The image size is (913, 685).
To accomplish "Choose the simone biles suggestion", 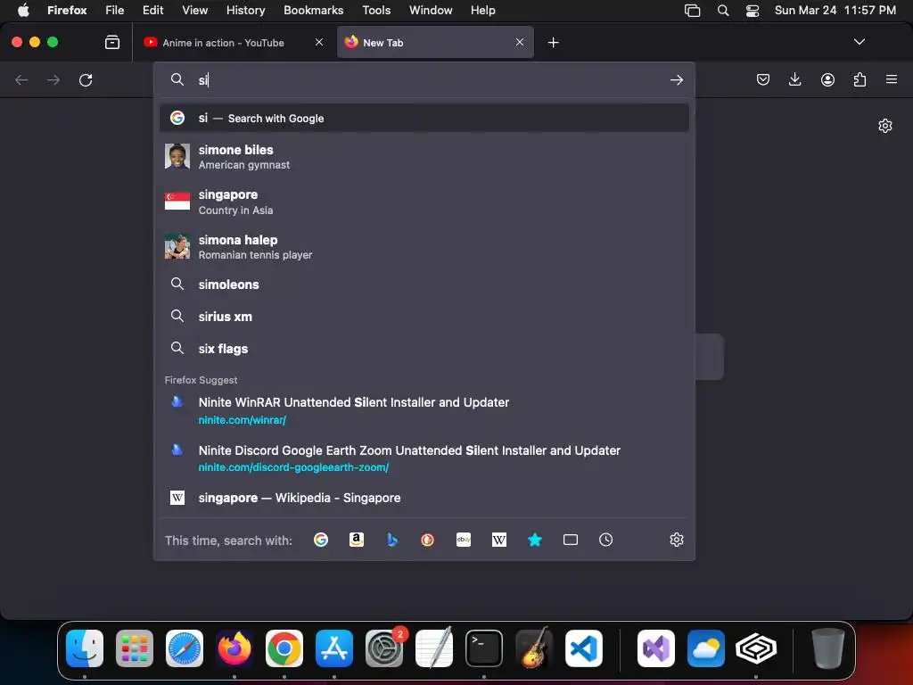I will click(424, 157).
